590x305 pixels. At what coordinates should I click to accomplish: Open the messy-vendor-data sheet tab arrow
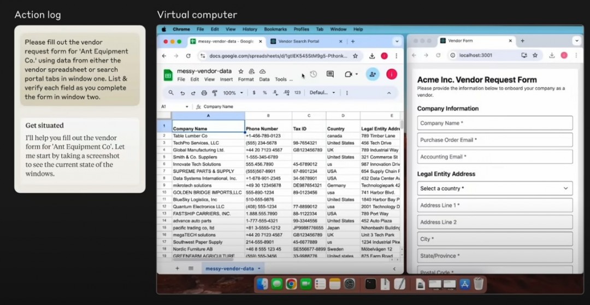click(259, 268)
